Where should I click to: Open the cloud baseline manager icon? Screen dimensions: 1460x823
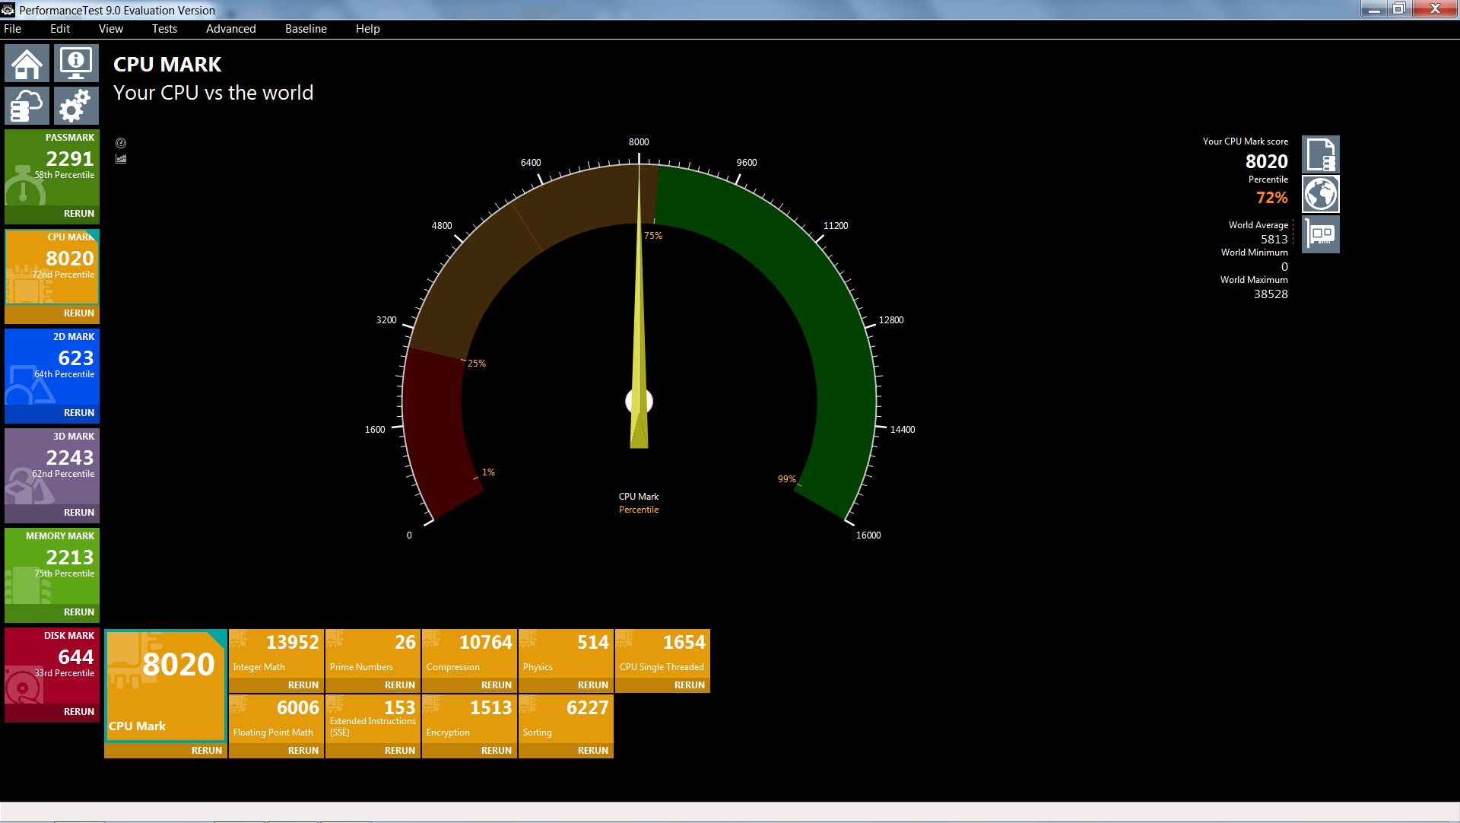coord(27,106)
